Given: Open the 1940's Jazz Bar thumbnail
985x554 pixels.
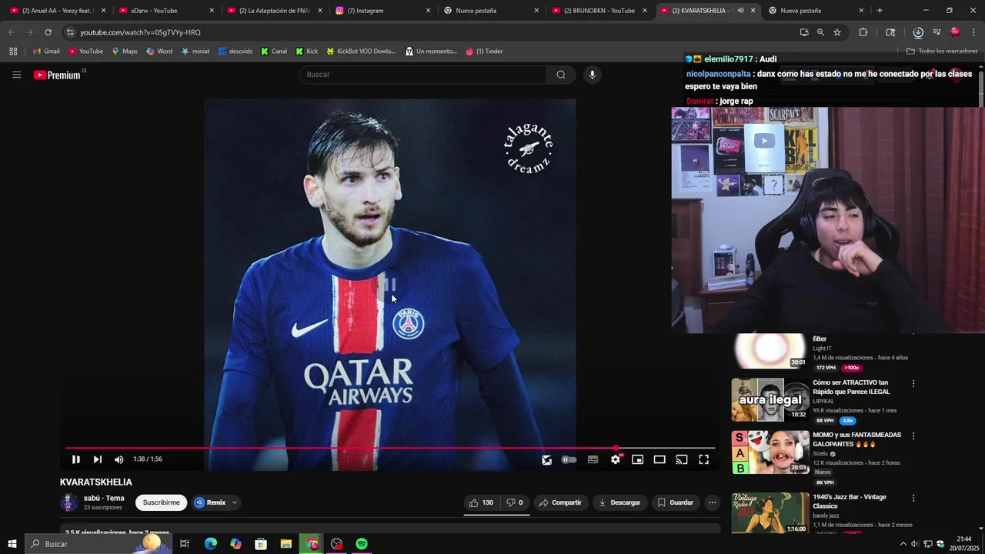Looking at the screenshot, I should coord(770,512).
